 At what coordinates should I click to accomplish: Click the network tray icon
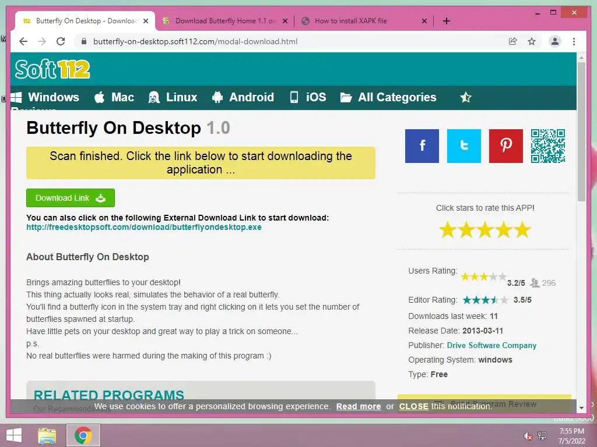[542, 435]
